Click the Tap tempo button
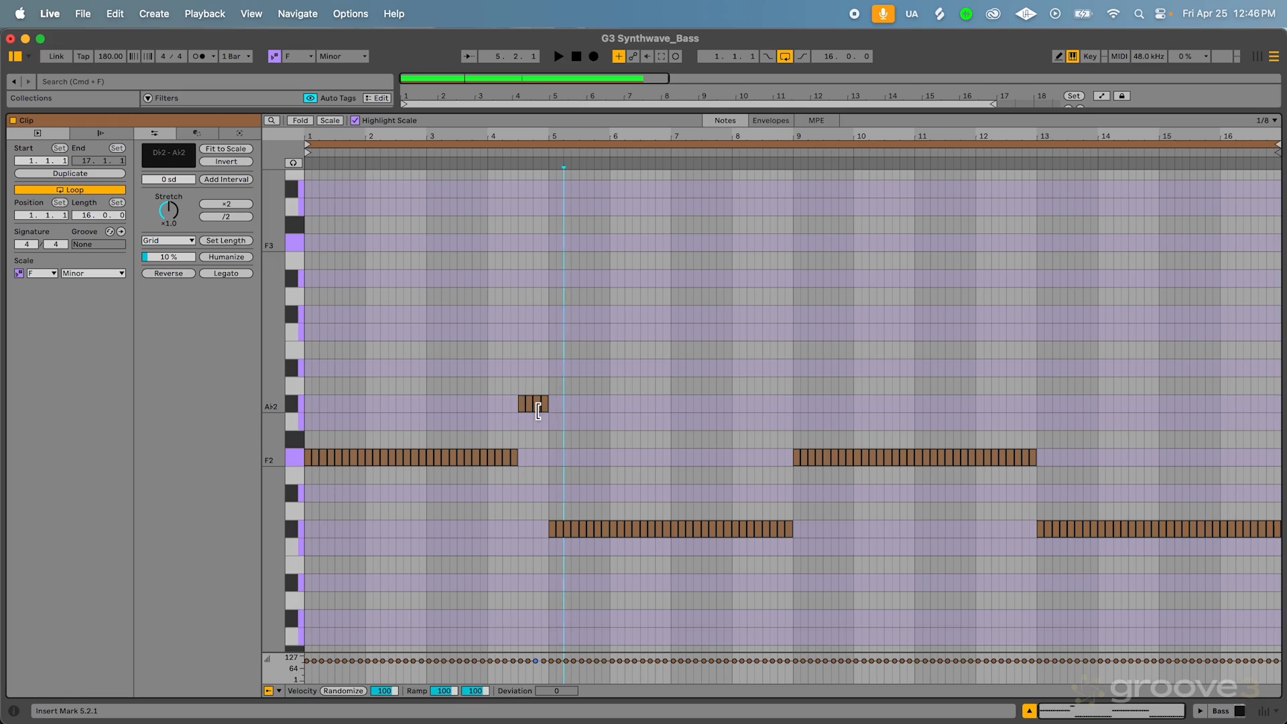1287x724 pixels. [x=83, y=56]
